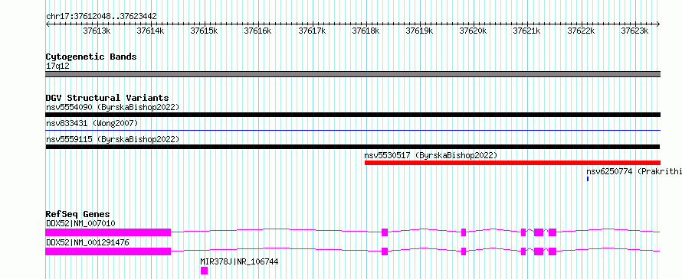
Task: Select the large leftmost exon of DDX52 NM_007010
Action: coord(108,232)
